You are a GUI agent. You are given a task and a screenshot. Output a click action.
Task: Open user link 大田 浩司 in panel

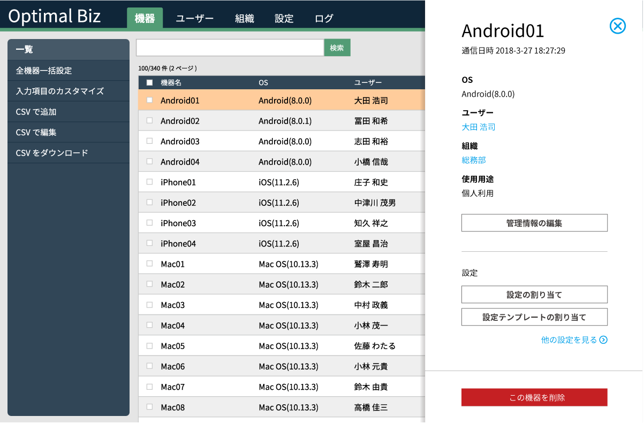tap(478, 127)
